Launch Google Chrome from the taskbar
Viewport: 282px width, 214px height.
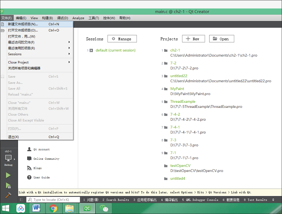coord(53,208)
